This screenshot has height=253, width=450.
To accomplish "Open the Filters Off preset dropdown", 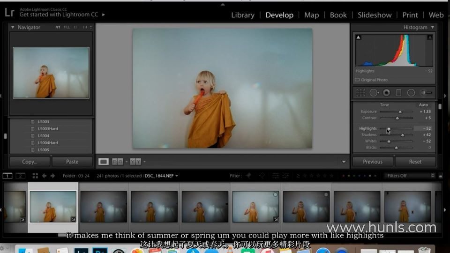I will click(410, 176).
